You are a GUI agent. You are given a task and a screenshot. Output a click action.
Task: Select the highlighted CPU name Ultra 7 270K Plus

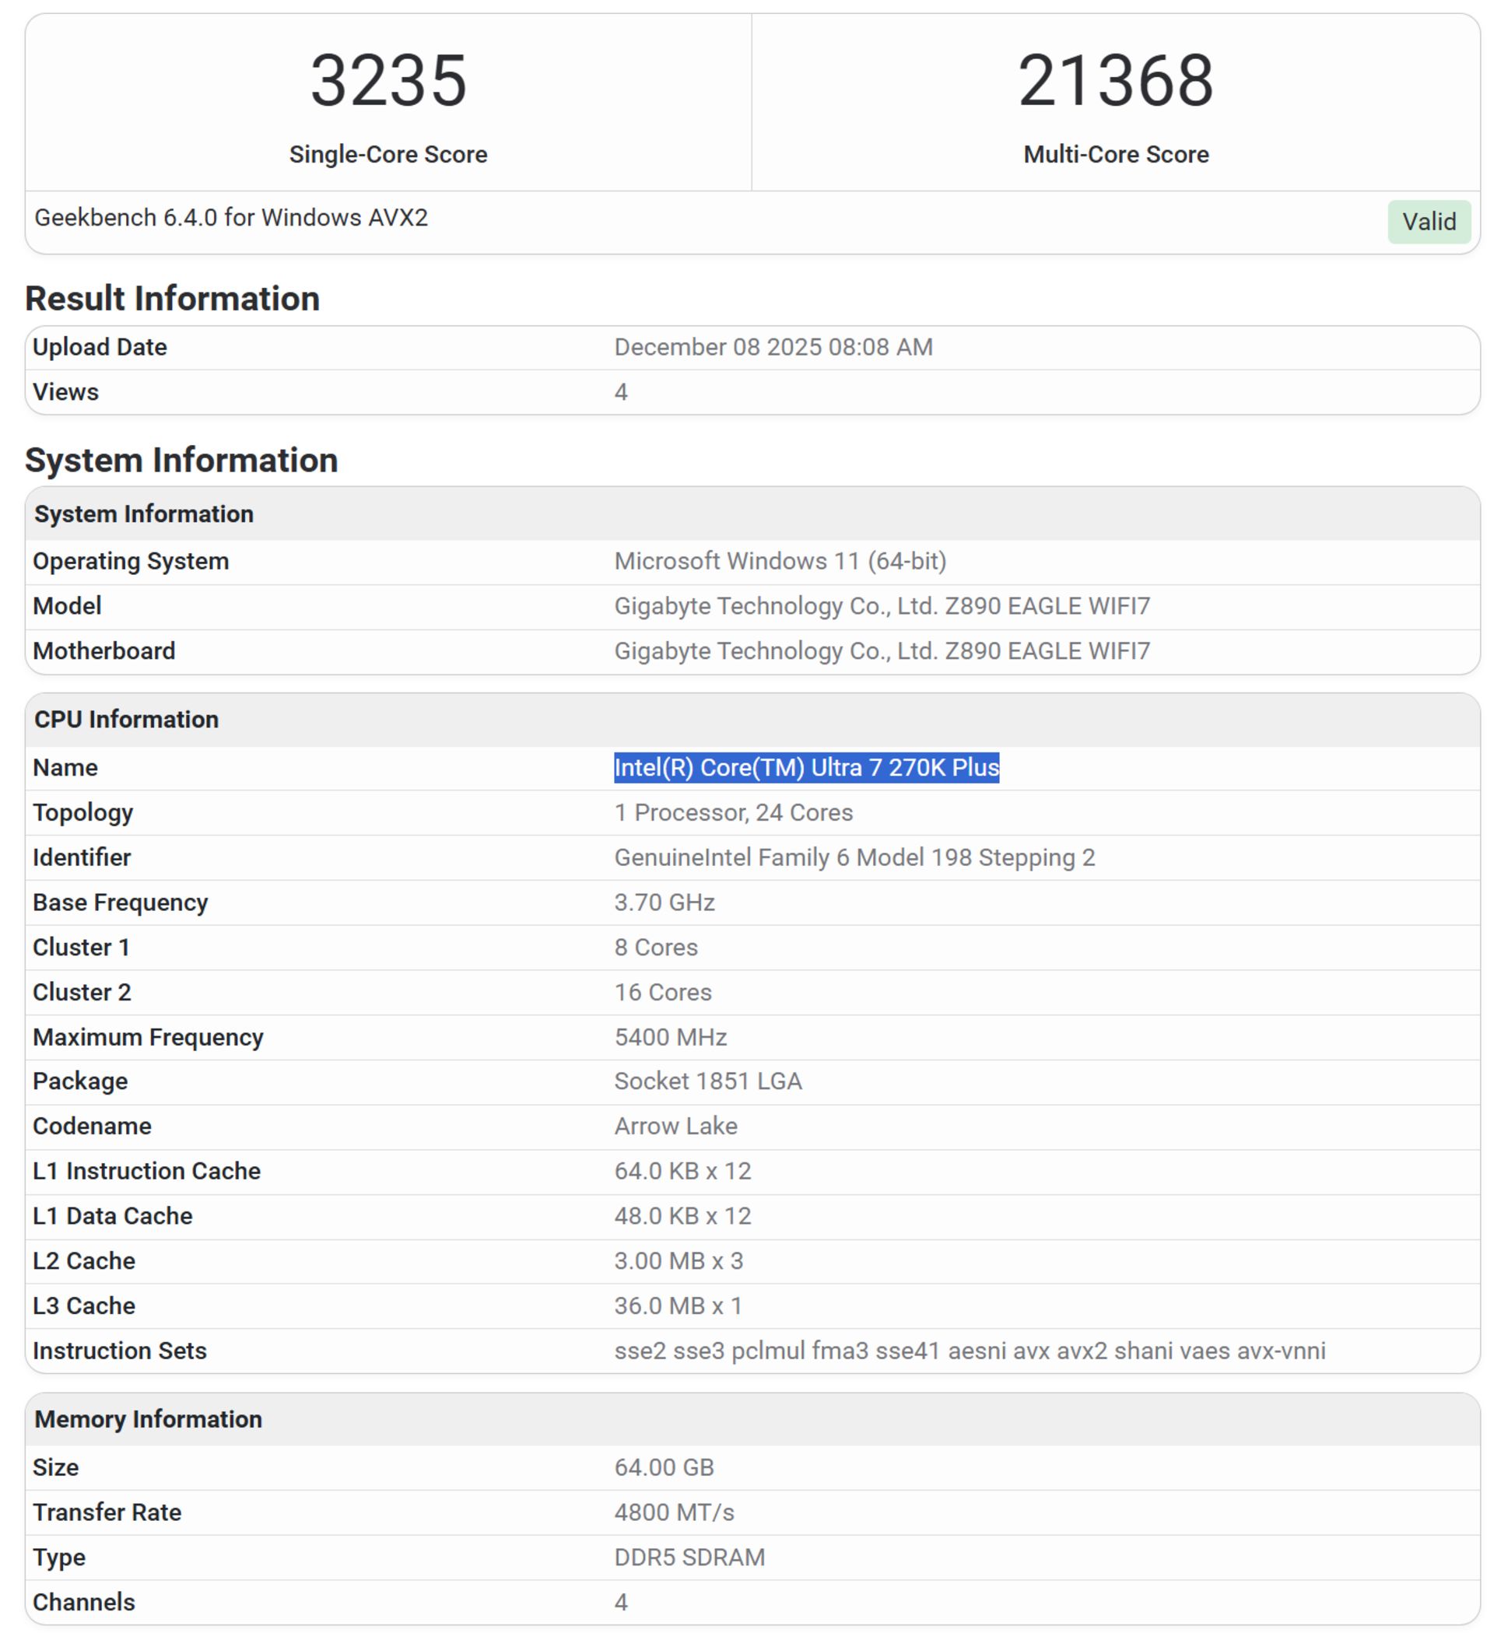coord(806,767)
